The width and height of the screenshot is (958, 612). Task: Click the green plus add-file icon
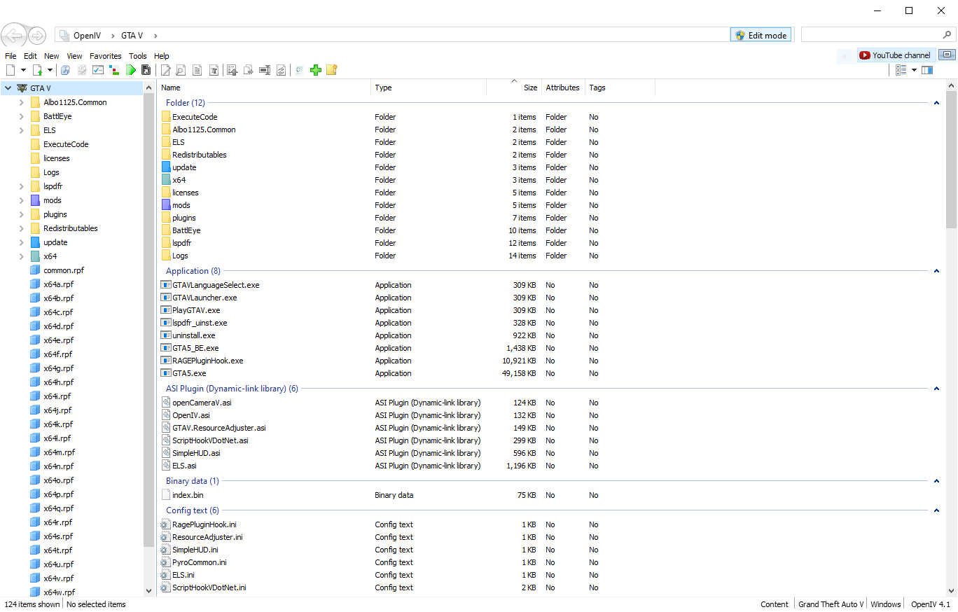pyautogui.click(x=315, y=70)
